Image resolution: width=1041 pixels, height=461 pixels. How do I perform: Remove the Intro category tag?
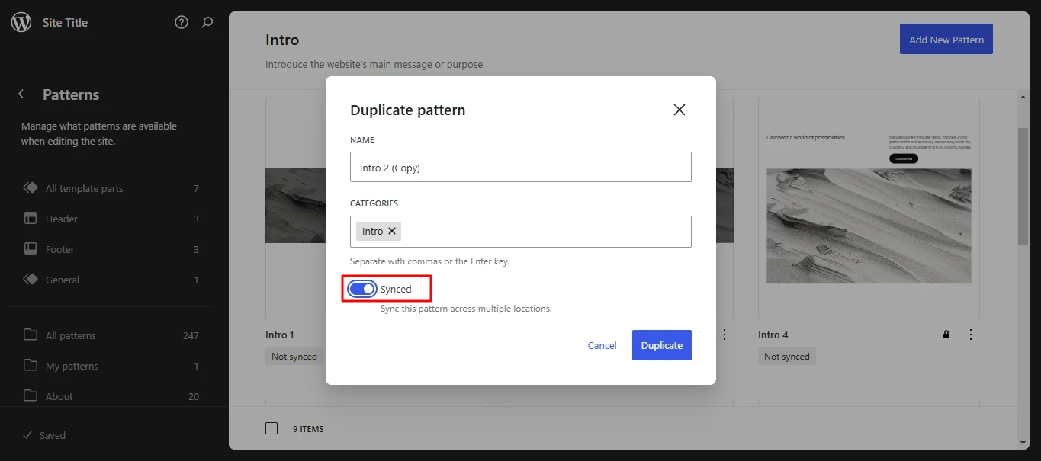(x=392, y=231)
